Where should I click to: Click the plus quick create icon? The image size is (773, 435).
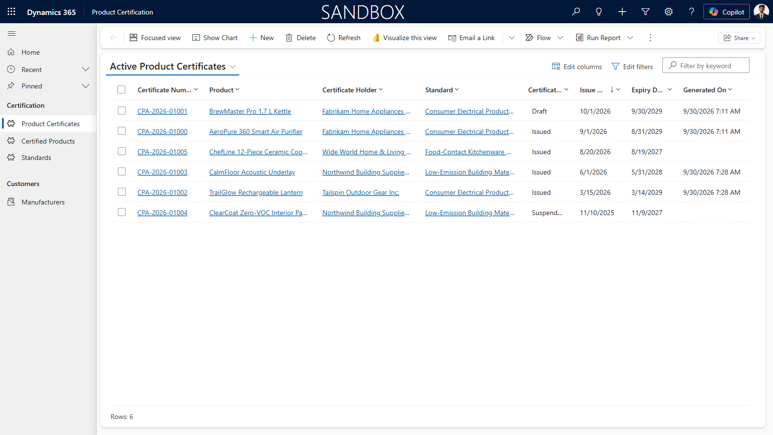click(x=622, y=12)
